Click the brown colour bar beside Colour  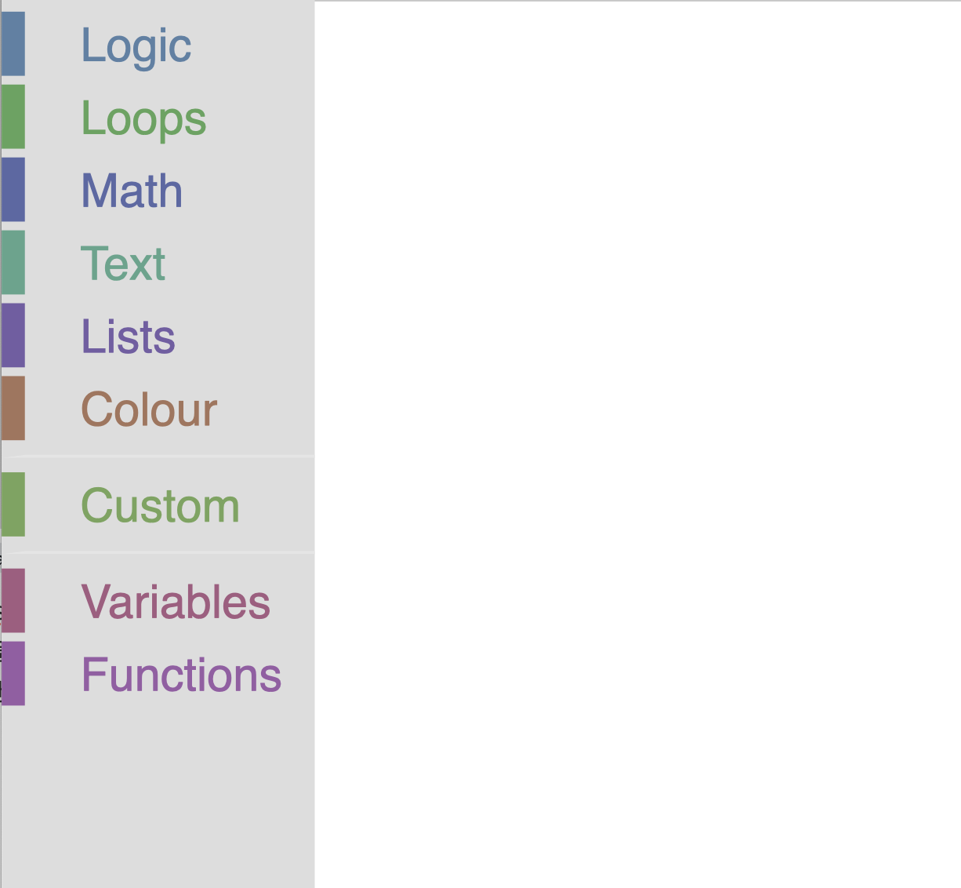tap(13, 409)
